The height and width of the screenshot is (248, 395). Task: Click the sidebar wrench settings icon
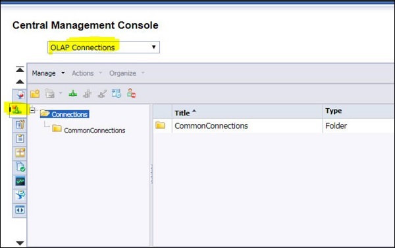[x=20, y=124]
